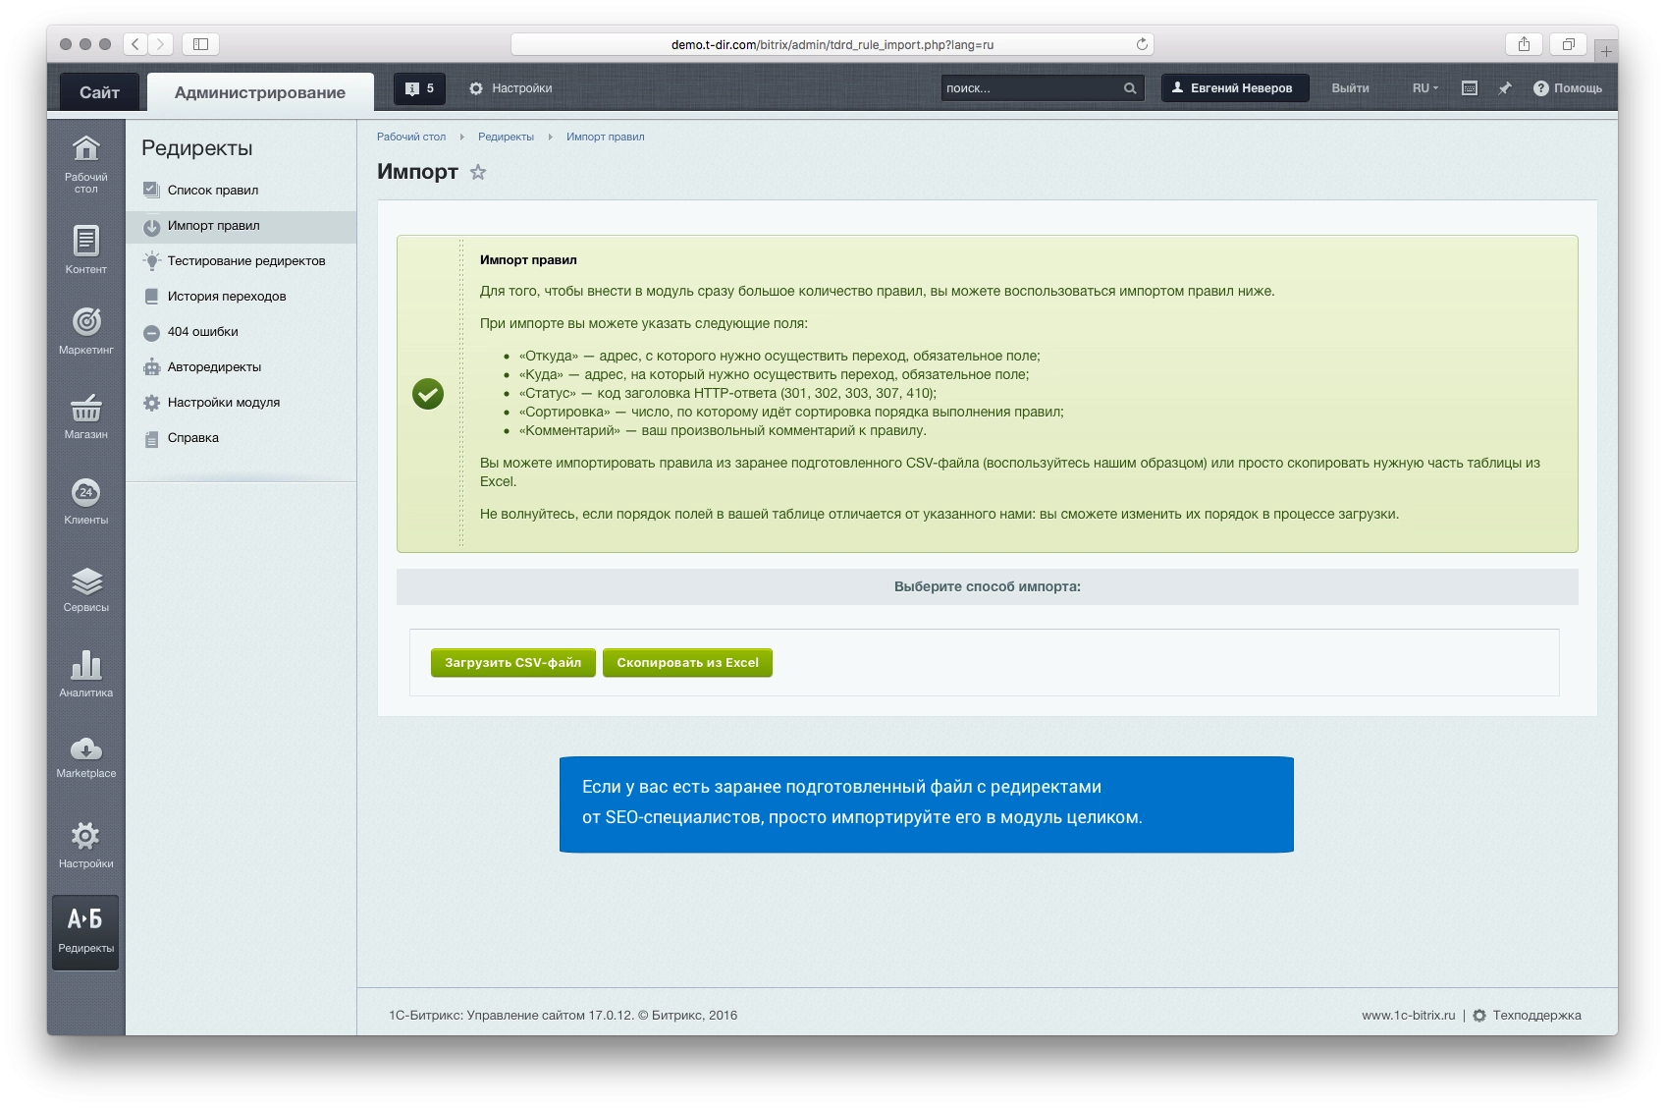Viewport: 1665px width, 1108px height.
Task: Click the search magnifier icon
Action: coord(1130,88)
